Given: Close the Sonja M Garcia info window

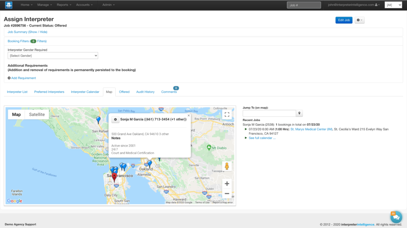Looking at the screenshot, I should click(189, 116).
